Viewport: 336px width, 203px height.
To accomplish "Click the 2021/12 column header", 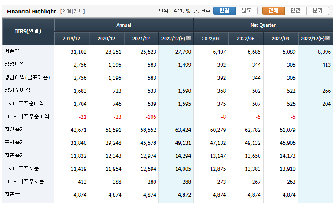I will coord(141,39).
